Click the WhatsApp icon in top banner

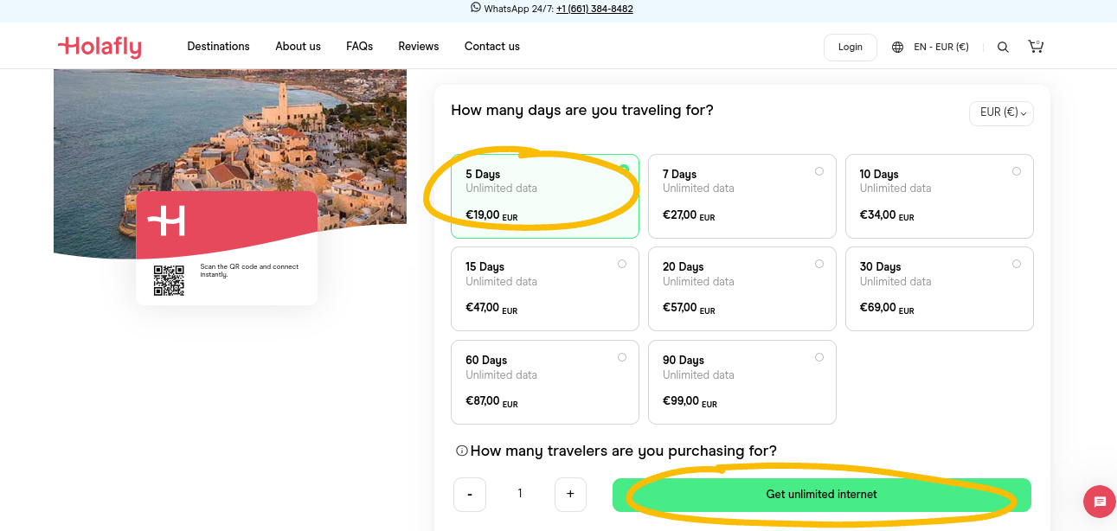(x=475, y=8)
